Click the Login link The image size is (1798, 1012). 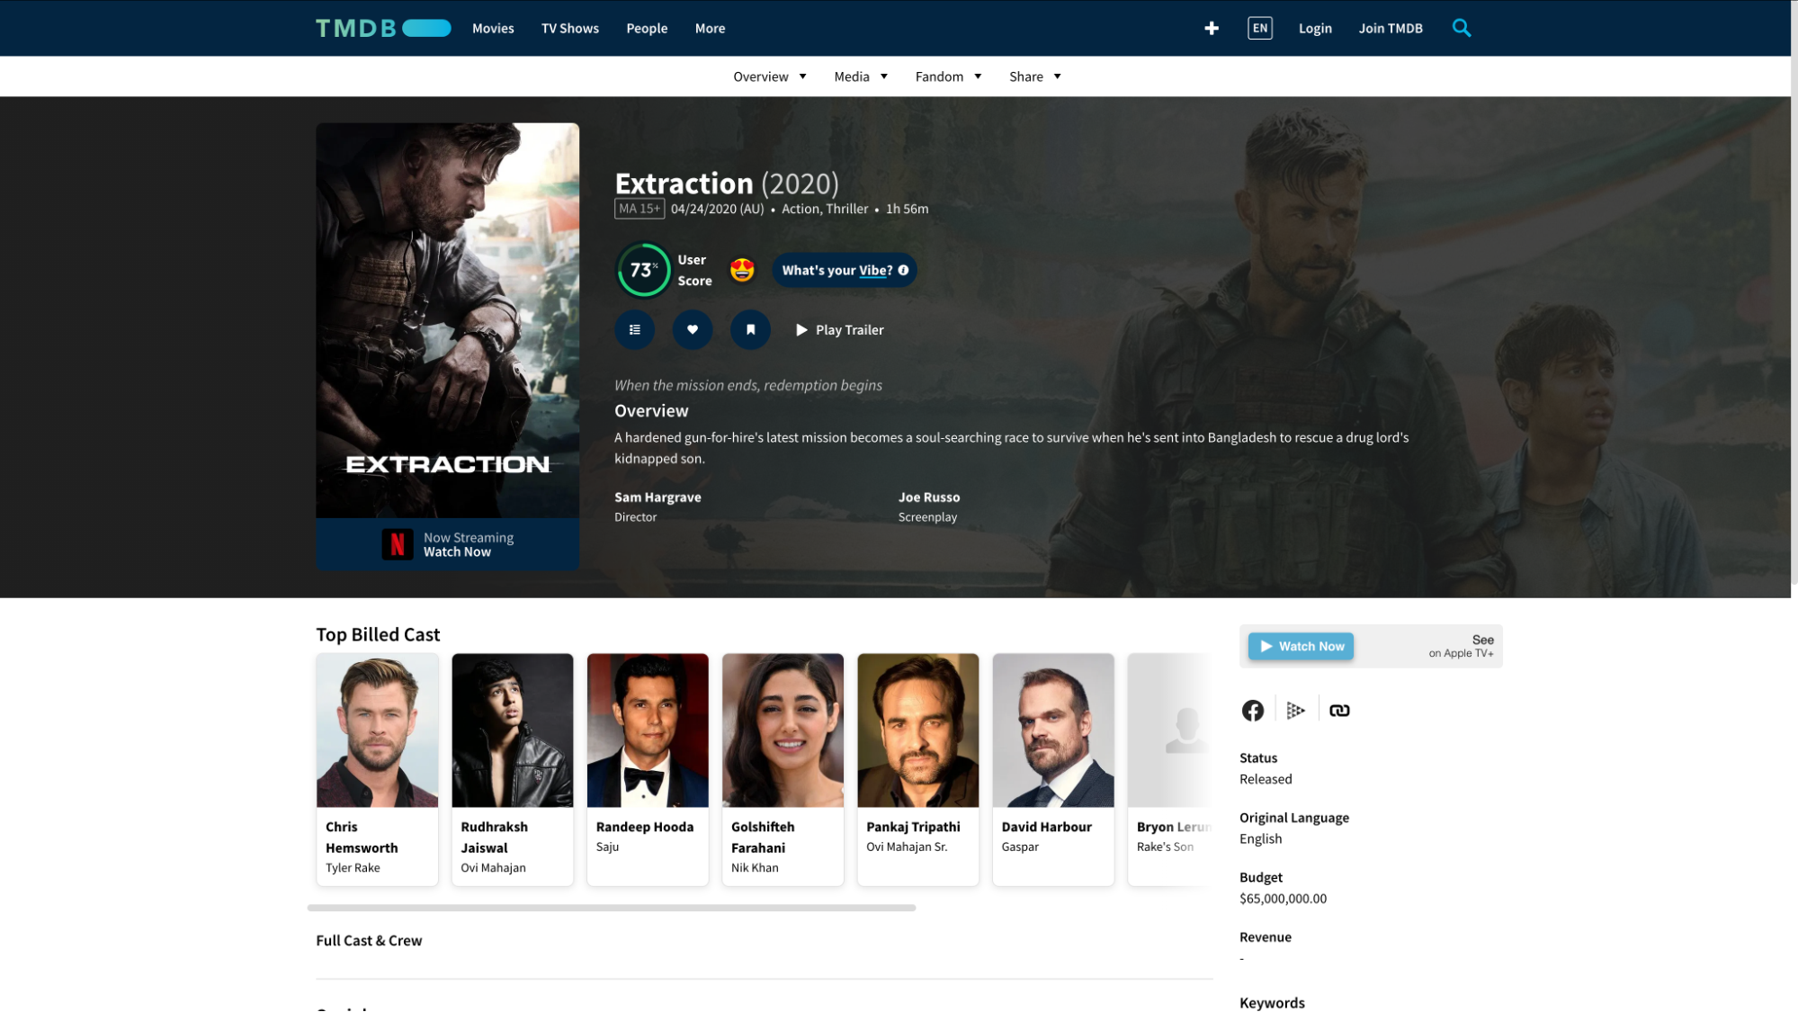click(1315, 28)
